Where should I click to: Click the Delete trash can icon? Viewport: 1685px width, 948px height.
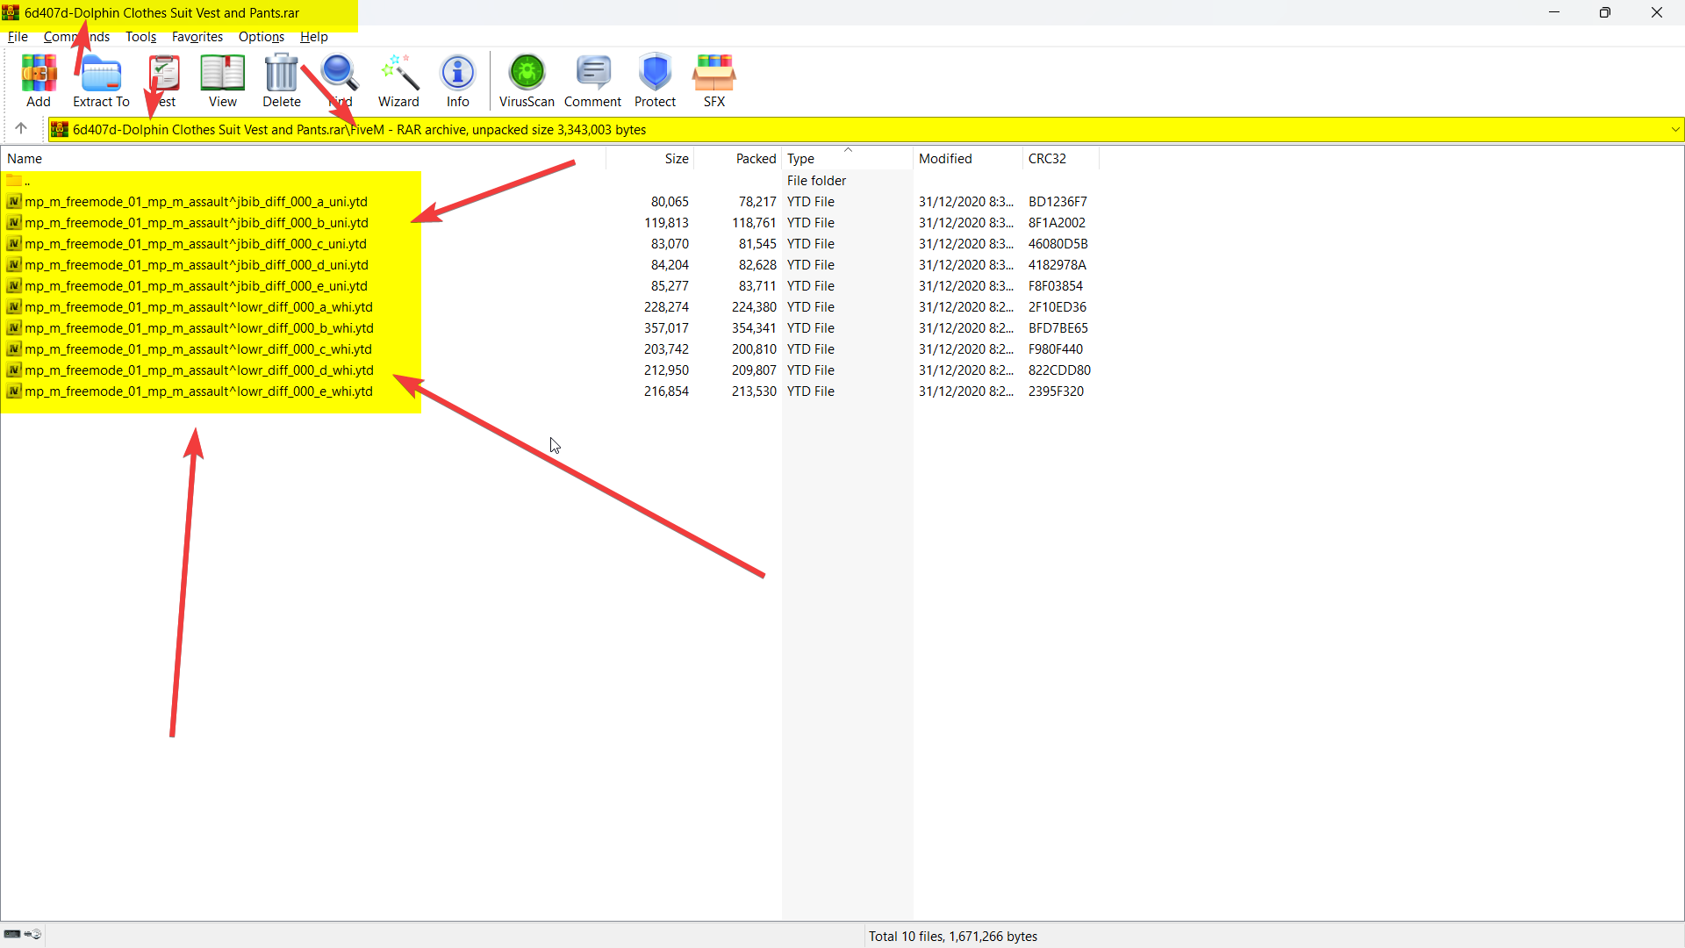click(282, 80)
